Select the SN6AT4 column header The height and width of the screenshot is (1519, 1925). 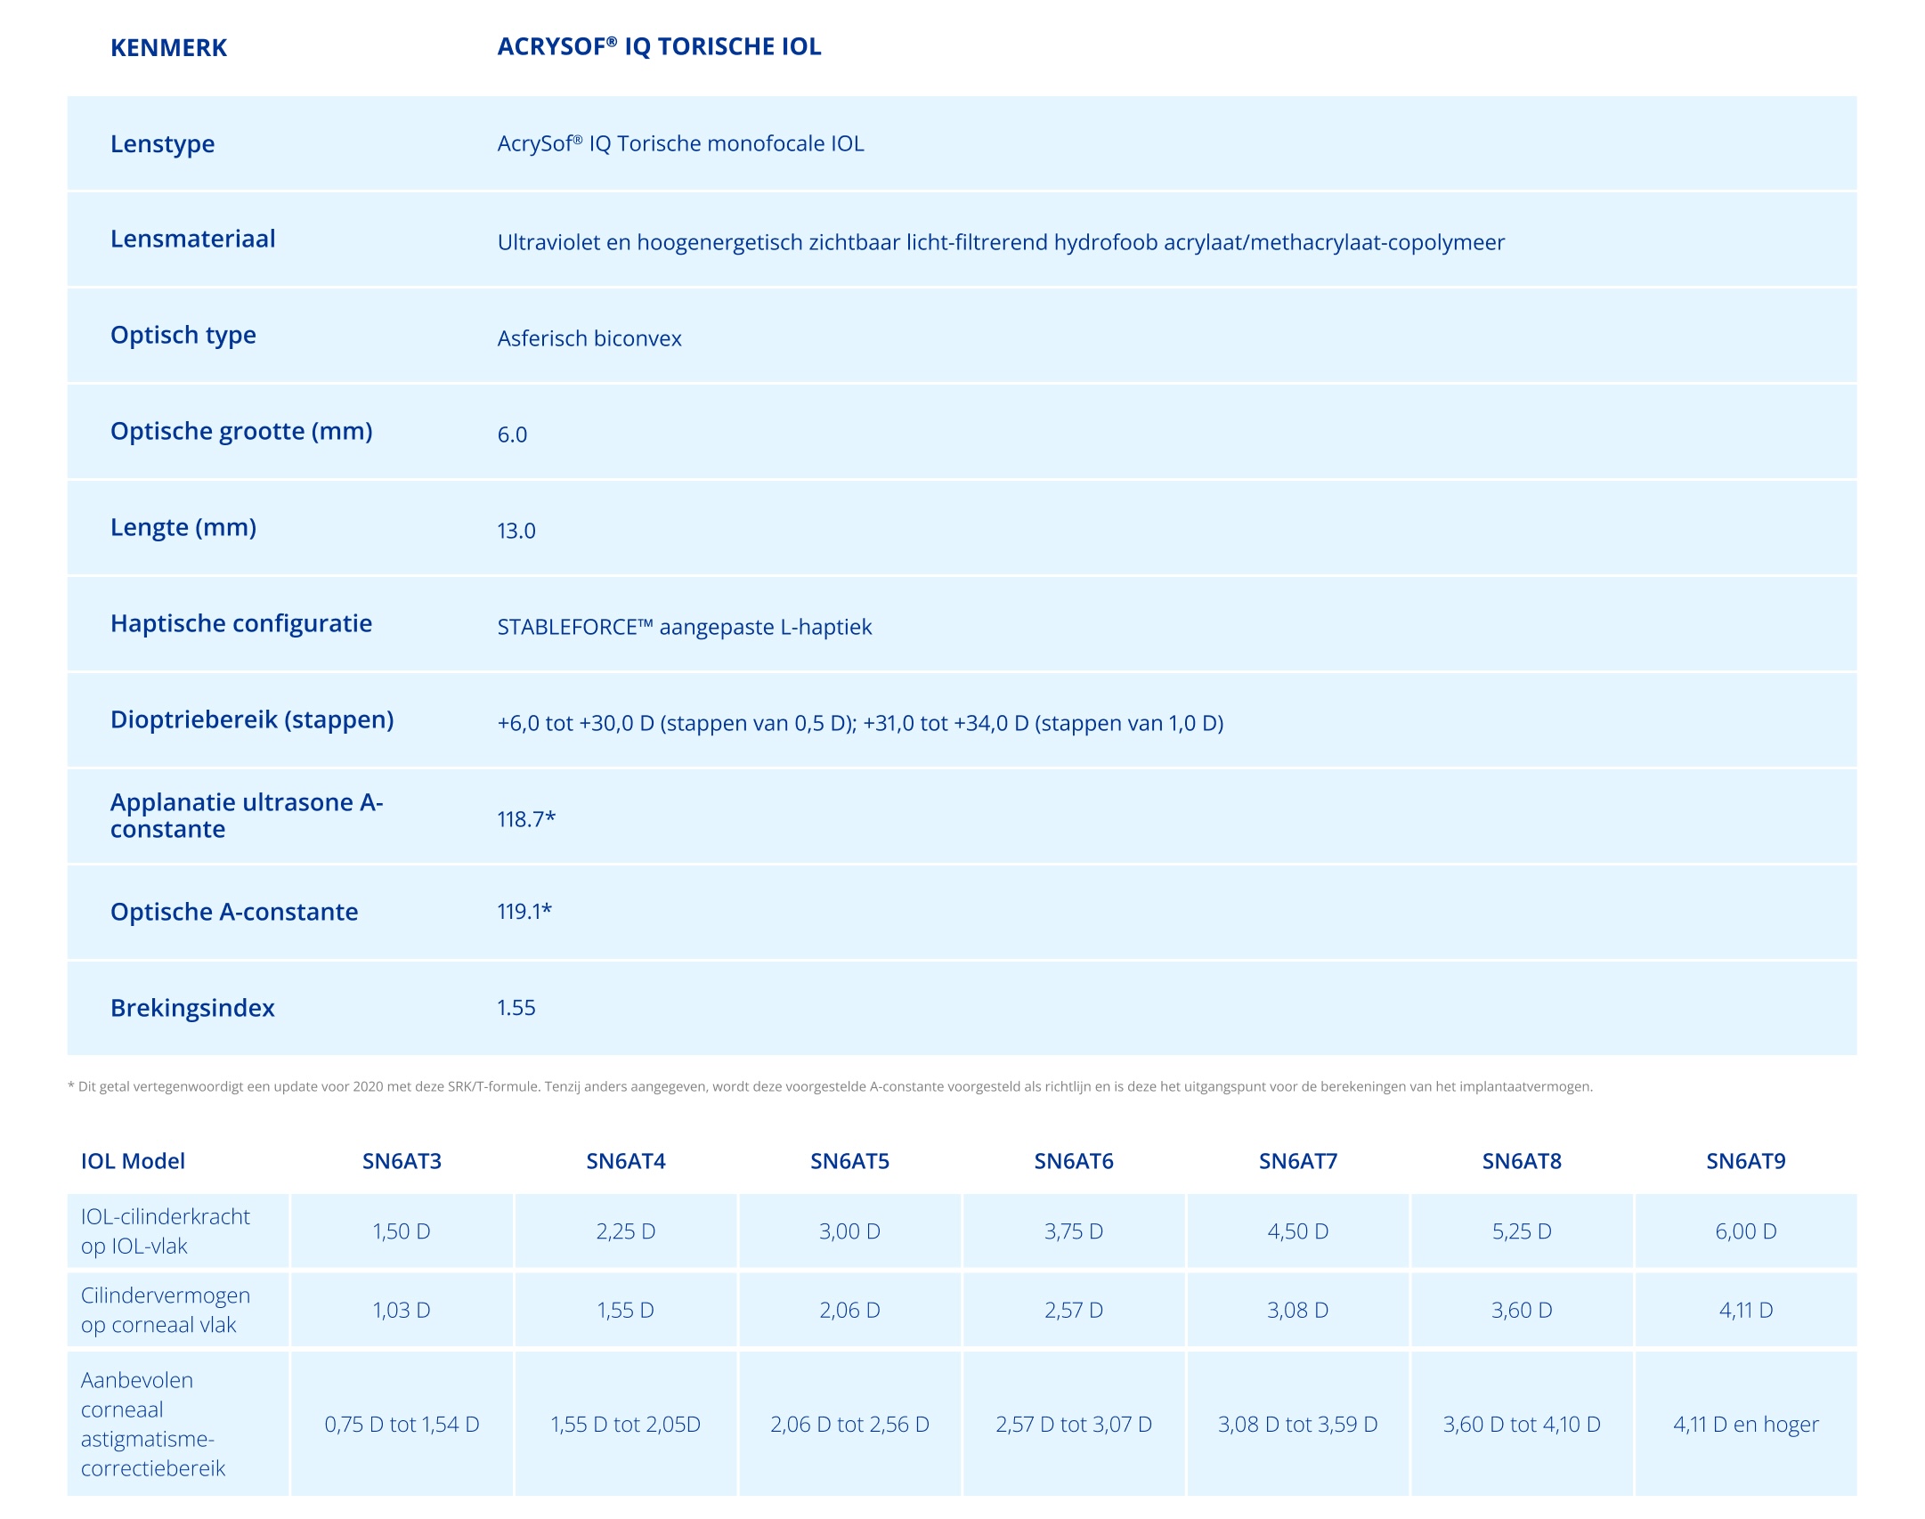pyautogui.click(x=626, y=1161)
